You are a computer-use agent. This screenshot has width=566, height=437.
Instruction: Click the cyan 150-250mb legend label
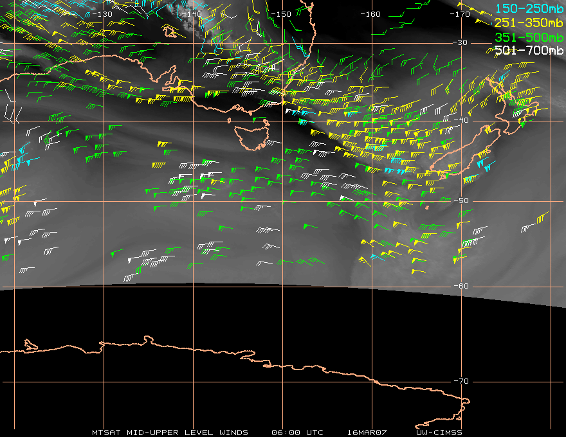(x=529, y=8)
